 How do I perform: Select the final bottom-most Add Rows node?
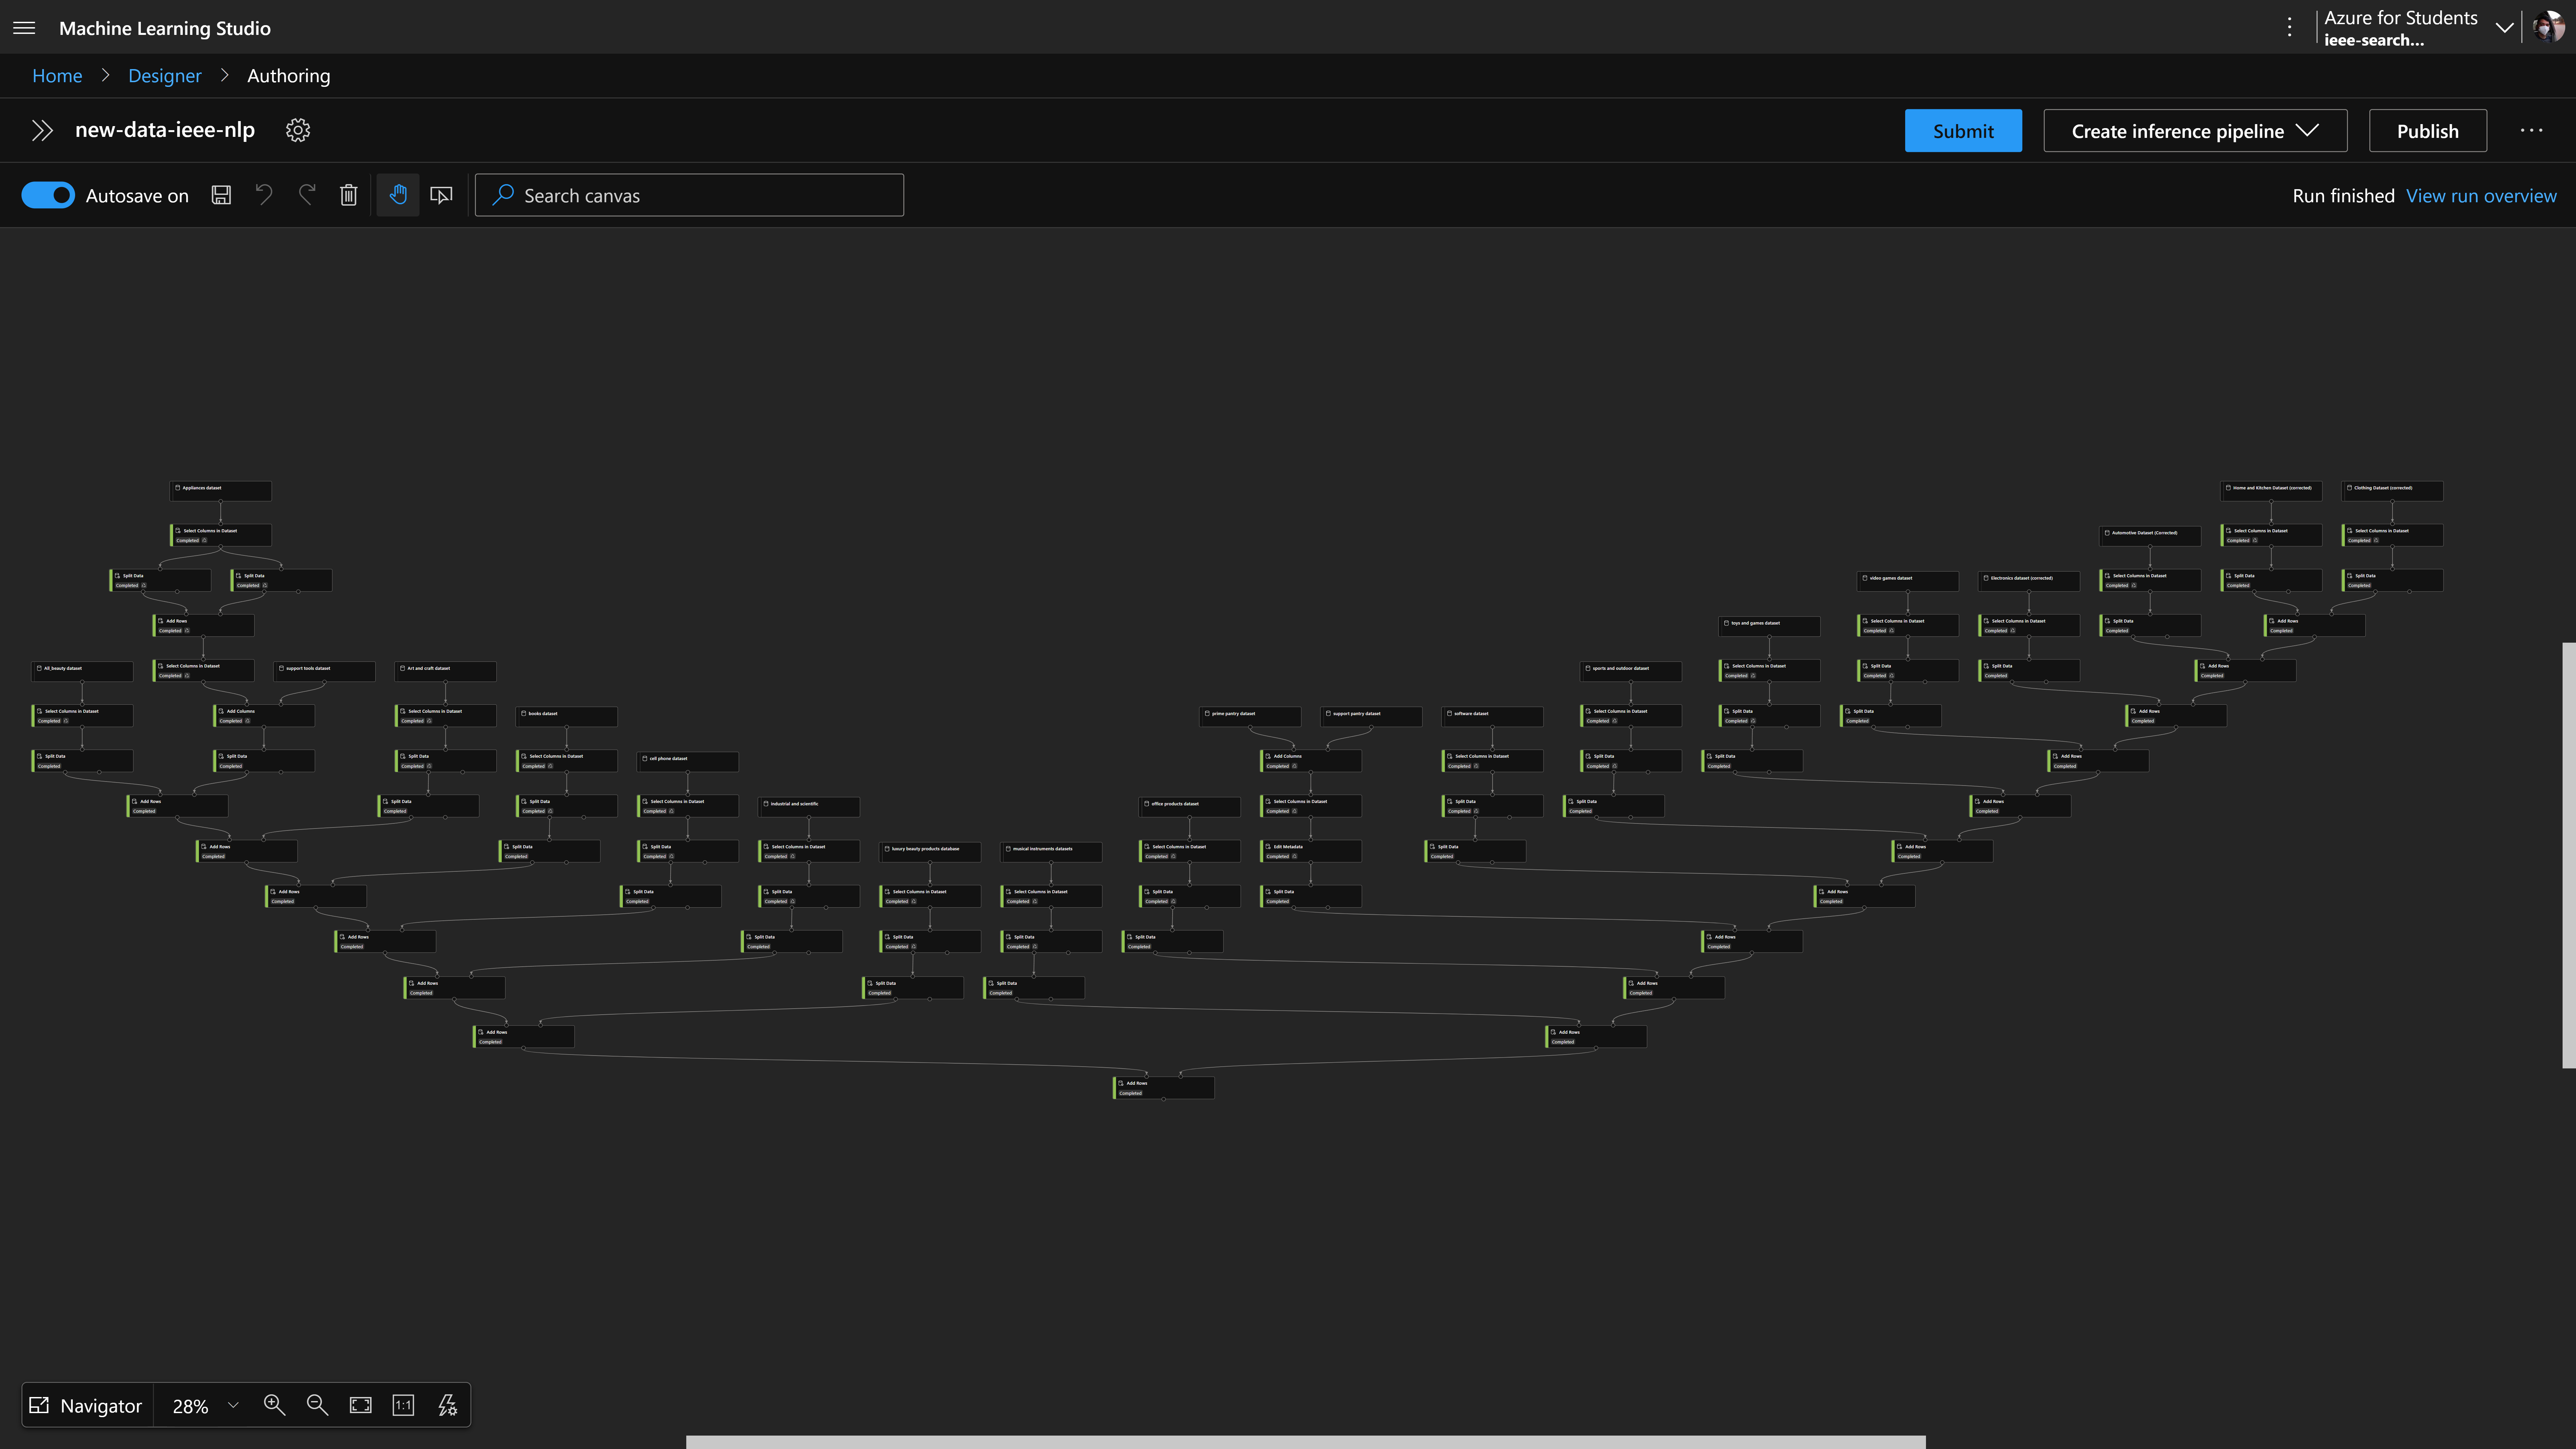(1164, 1088)
